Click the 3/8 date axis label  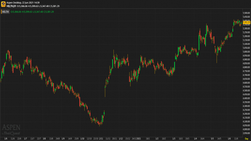(44, 139)
